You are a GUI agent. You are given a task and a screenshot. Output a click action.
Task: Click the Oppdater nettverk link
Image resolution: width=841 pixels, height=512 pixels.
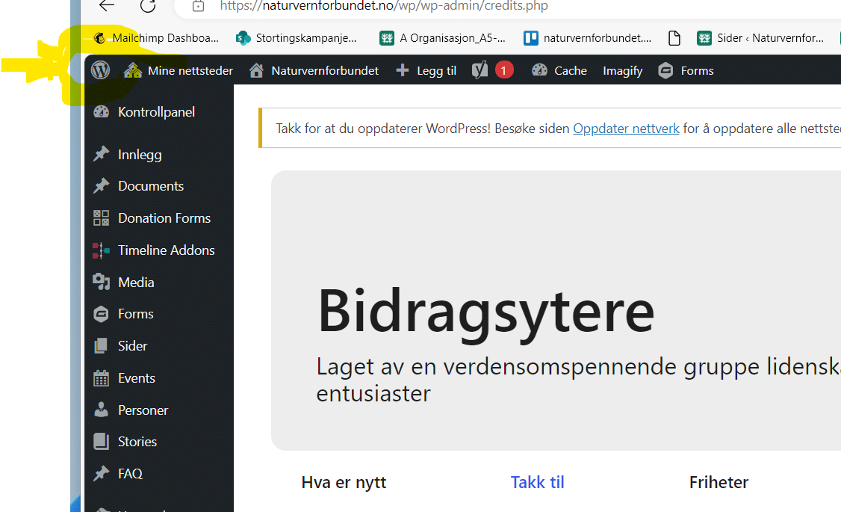[626, 129]
